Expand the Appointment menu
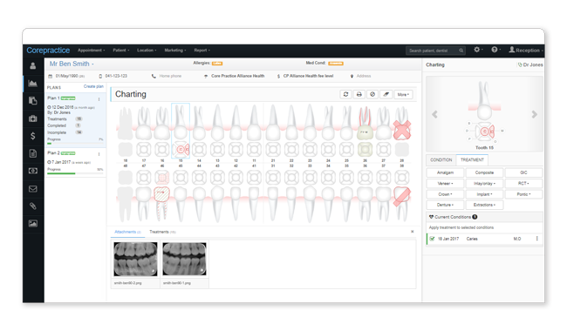Viewport: 567px width, 331px height. click(91, 51)
